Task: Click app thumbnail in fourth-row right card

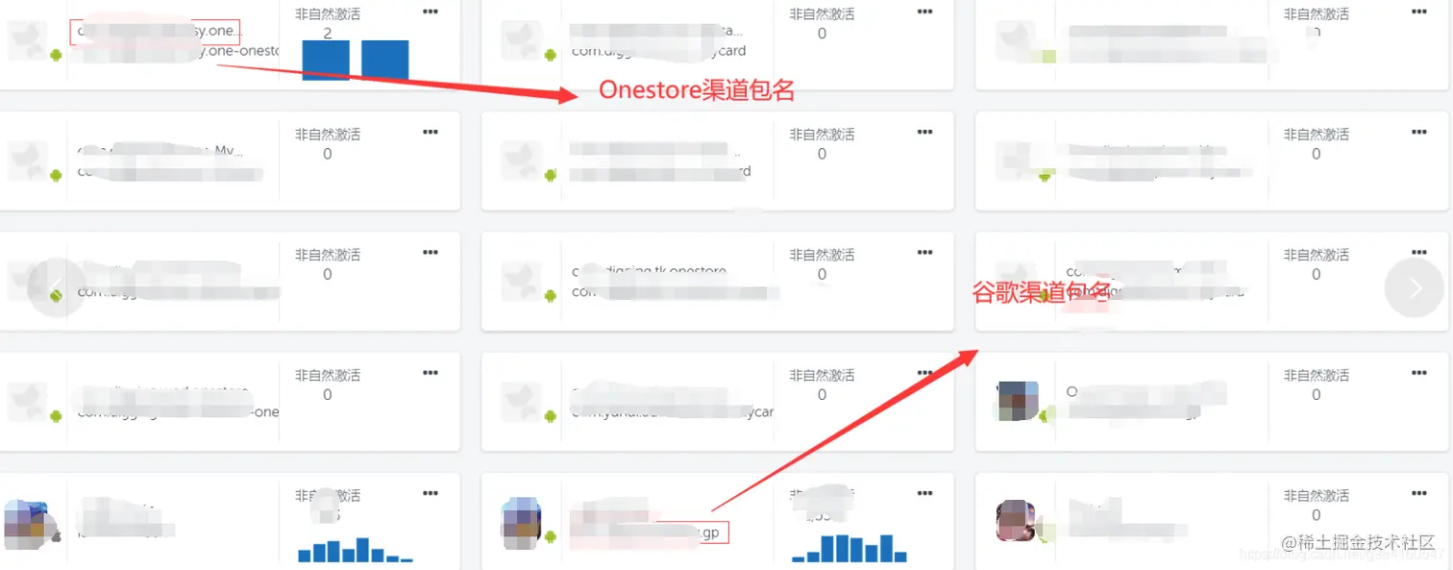Action: (x=1017, y=402)
